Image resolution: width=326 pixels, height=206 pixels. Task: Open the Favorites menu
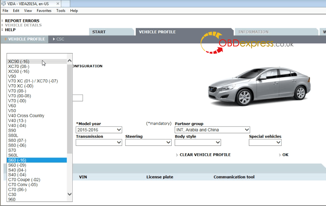tap(44, 11)
